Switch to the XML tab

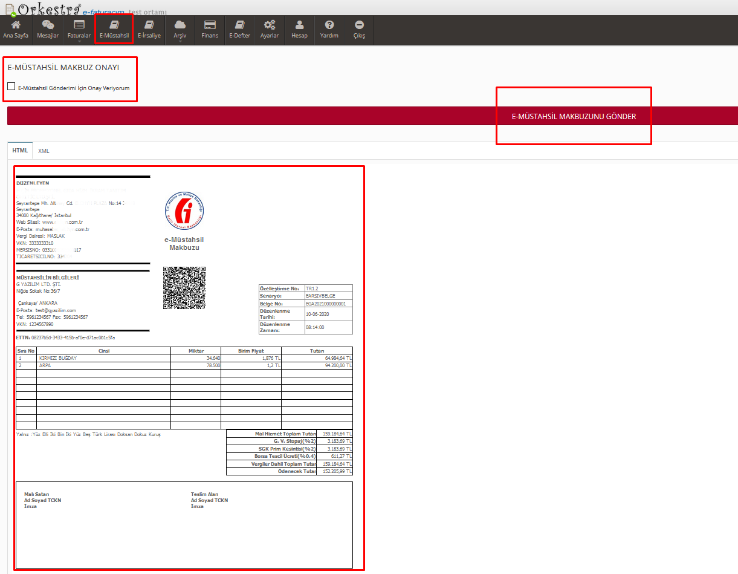(44, 151)
